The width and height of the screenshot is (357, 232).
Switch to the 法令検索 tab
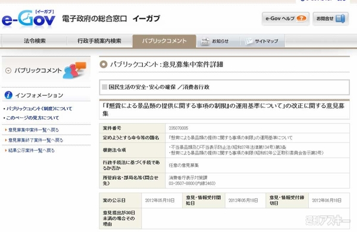pos(35,41)
